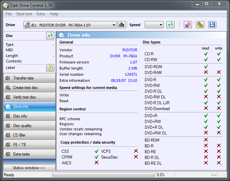Click the Disc types write column header
The image size is (230, 181).
click(218, 48)
